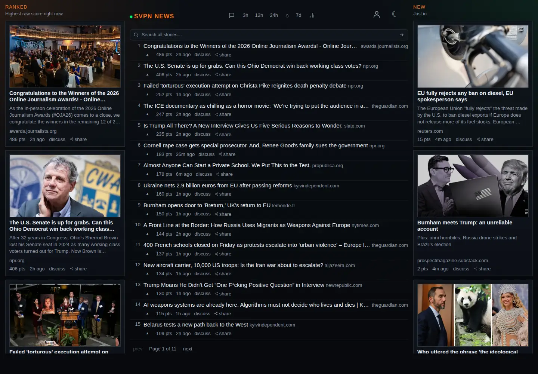Click the flame hot stories icon

(x=287, y=15)
